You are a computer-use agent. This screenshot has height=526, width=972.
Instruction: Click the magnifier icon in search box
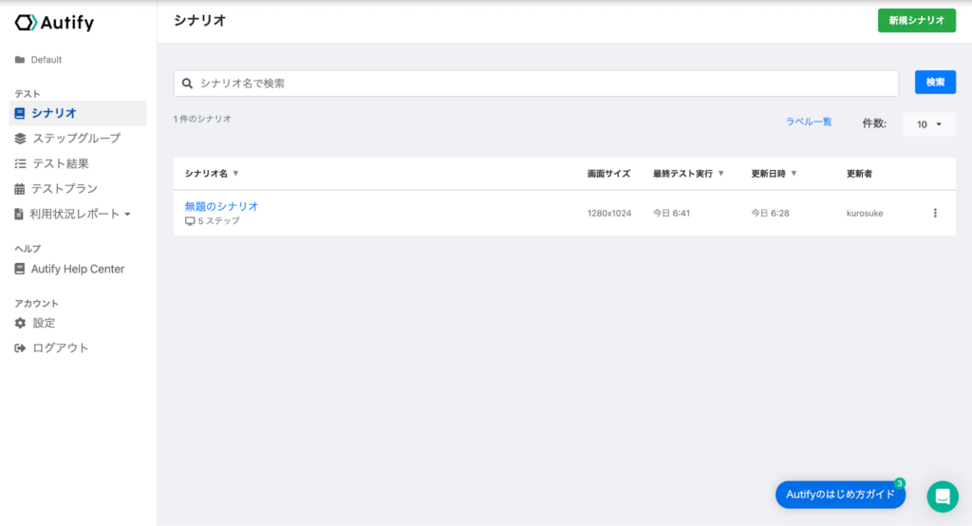pyautogui.click(x=187, y=84)
